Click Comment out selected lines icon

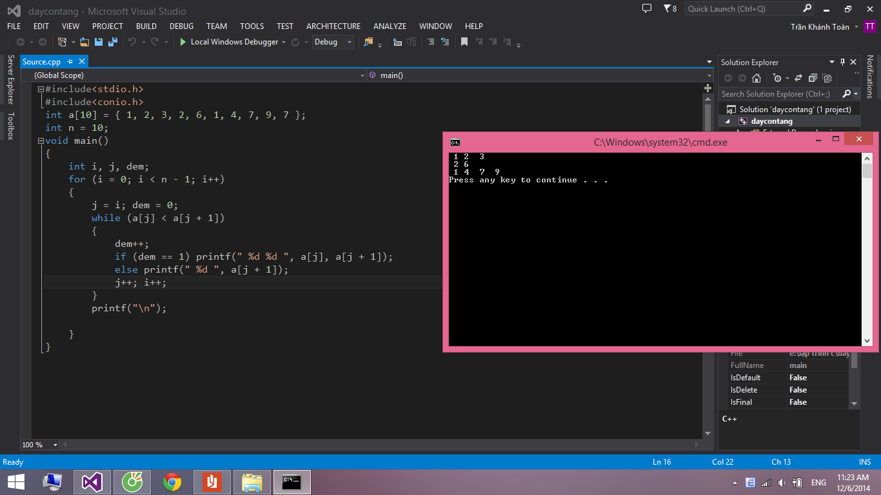[x=430, y=42]
